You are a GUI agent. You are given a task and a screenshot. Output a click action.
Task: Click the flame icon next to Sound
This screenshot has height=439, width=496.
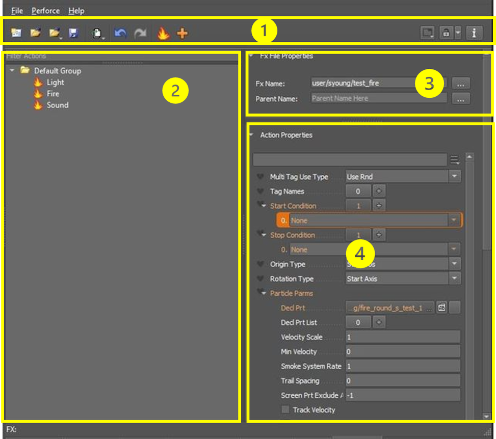tap(38, 105)
